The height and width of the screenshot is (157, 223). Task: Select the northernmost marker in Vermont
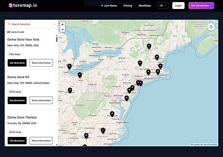[x=149, y=47]
